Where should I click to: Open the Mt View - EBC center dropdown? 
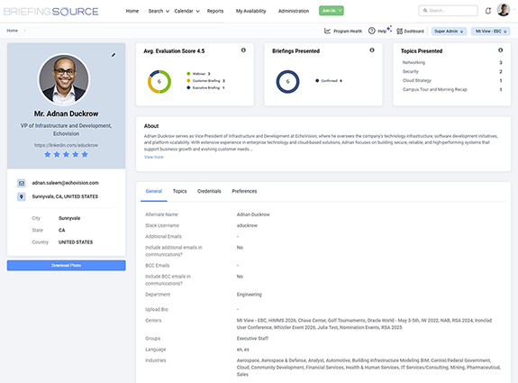tap(491, 31)
